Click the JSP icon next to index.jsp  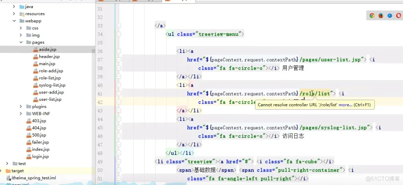29,150
